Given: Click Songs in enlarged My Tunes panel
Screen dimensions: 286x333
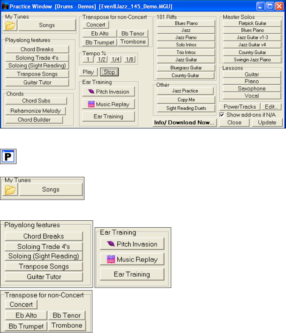Looking at the screenshot, I should click(x=51, y=189).
